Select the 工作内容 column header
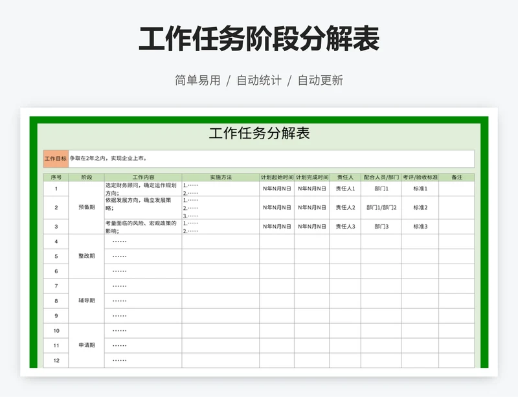The image size is (518, 397). click(143, 177)
